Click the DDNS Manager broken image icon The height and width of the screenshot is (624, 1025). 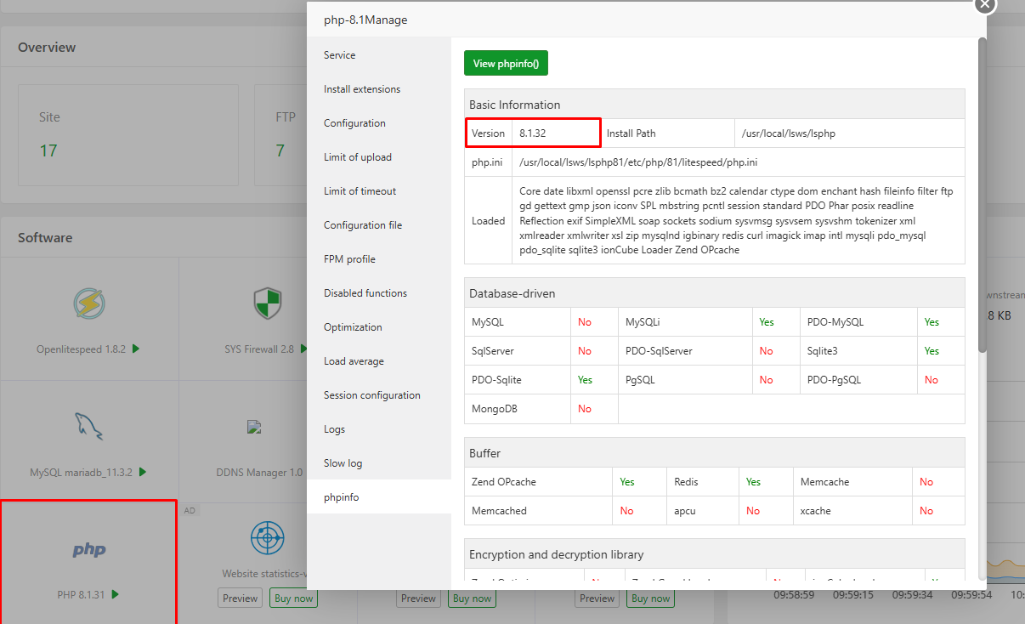point(252,427)
